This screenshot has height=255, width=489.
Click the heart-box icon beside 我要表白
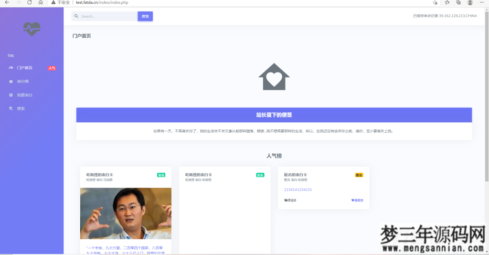click(x=11, y=95)
